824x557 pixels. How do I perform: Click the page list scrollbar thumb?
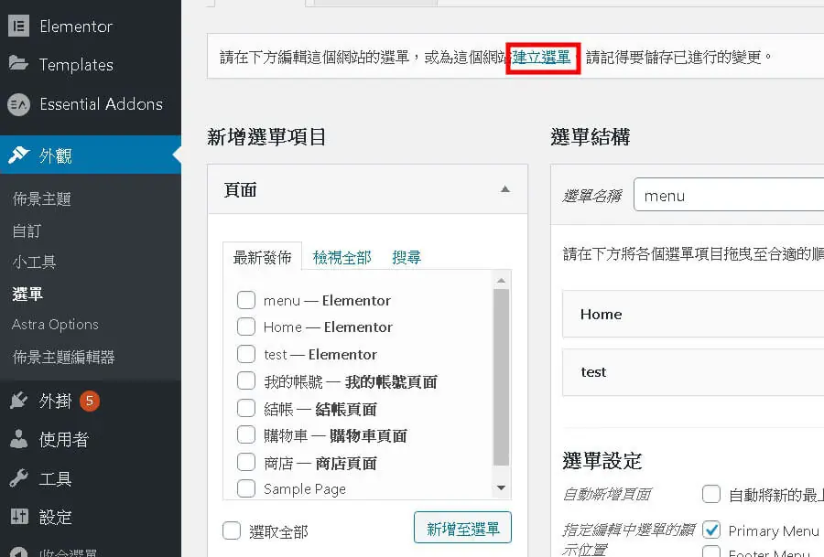[502, 377]
